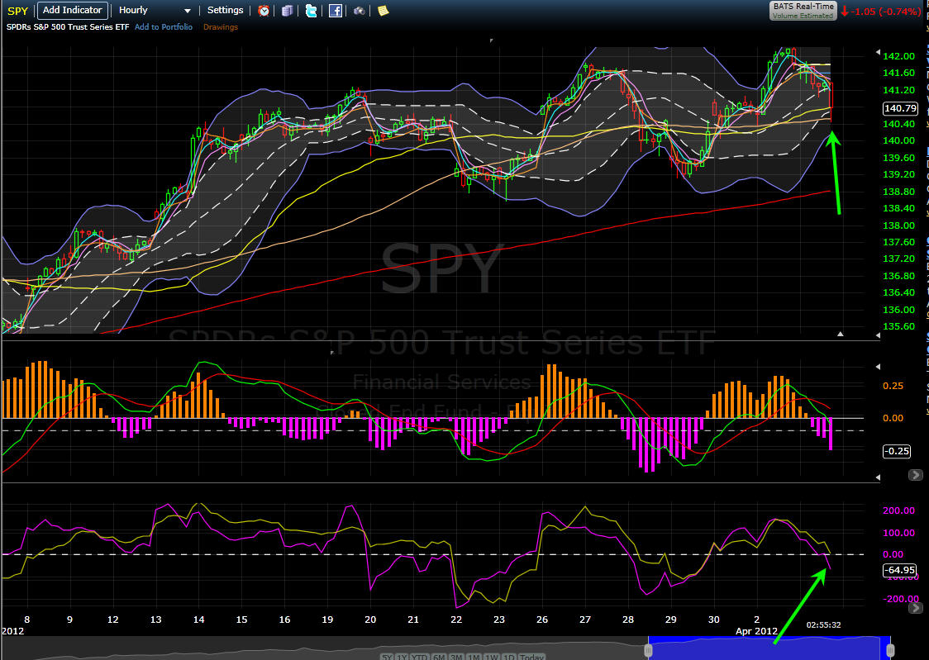Click the white triangle below price axis
This screenshot has width=929, height=660.
(840, 334)
